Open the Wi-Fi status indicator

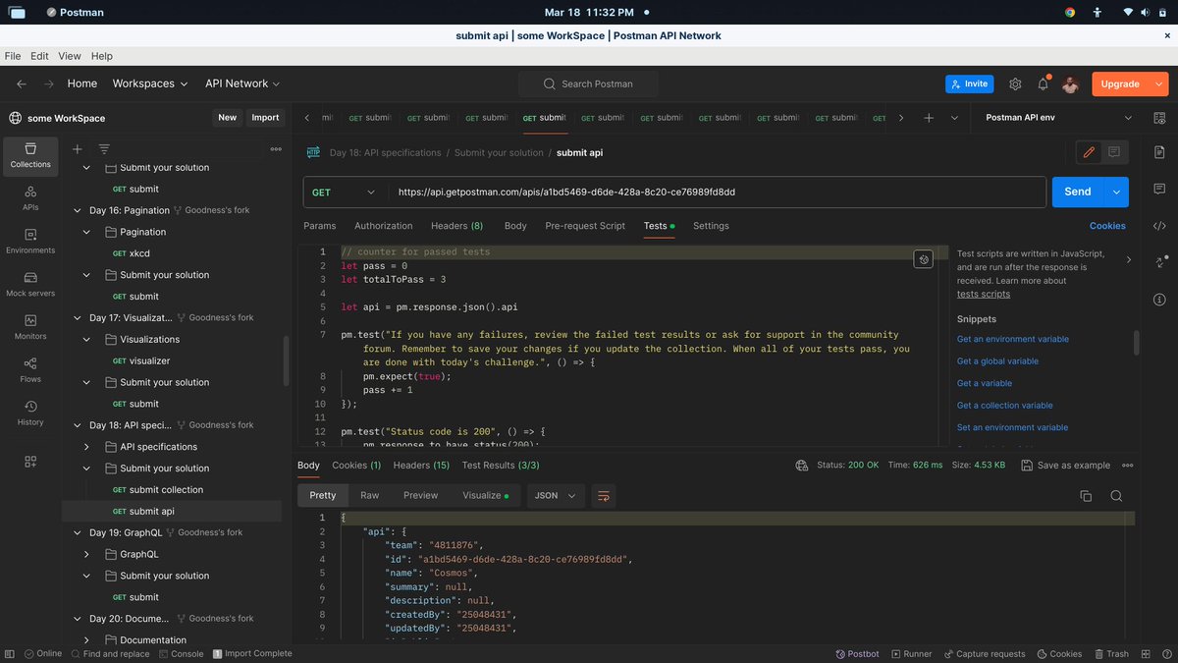[1129, 12]
